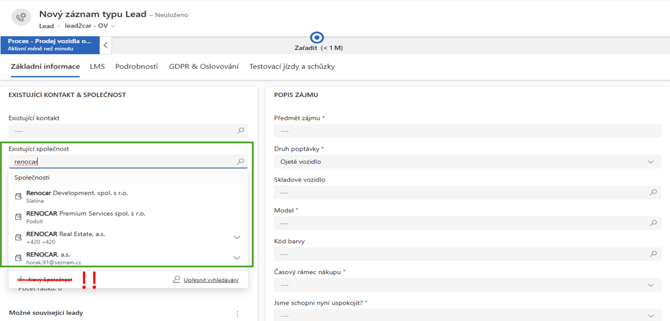
Task: Collapse the process panel with left chevron
Action: click(x=105, y=45)
